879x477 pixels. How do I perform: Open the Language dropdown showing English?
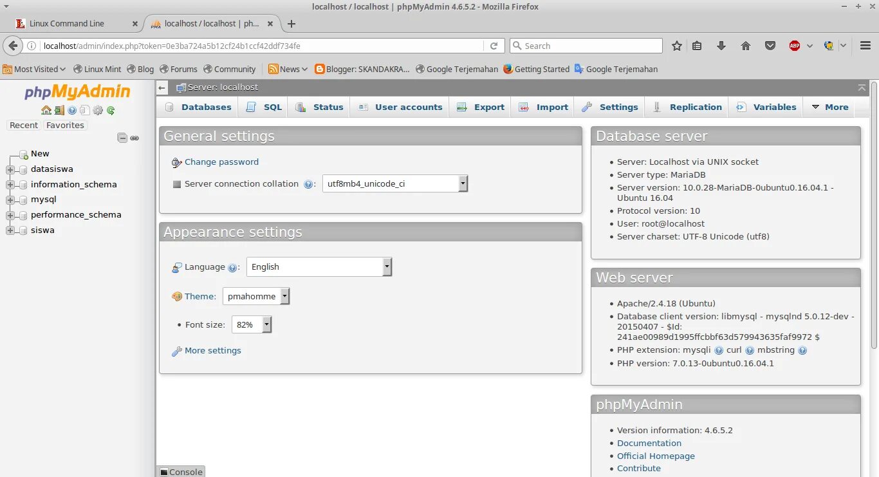click(319, 267)
